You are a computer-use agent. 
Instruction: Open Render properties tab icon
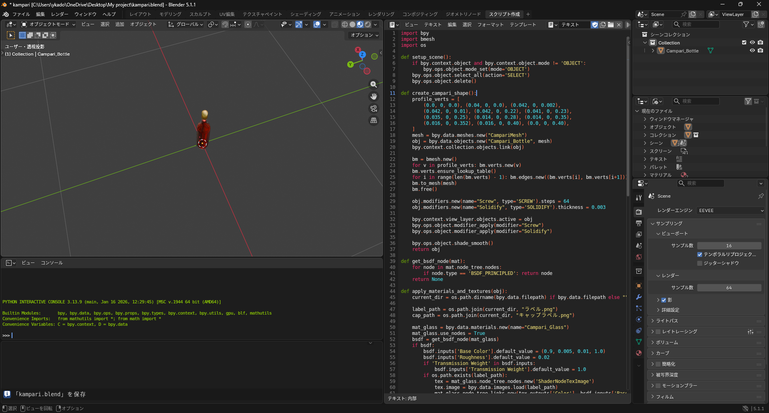(x=639, y=212)
